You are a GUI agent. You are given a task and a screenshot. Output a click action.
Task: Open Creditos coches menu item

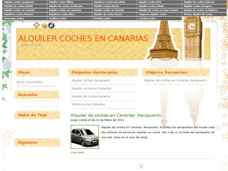coord(58,18)
